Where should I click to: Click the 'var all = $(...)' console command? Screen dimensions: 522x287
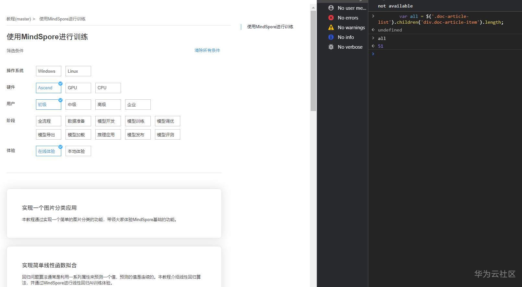(441, 19)
